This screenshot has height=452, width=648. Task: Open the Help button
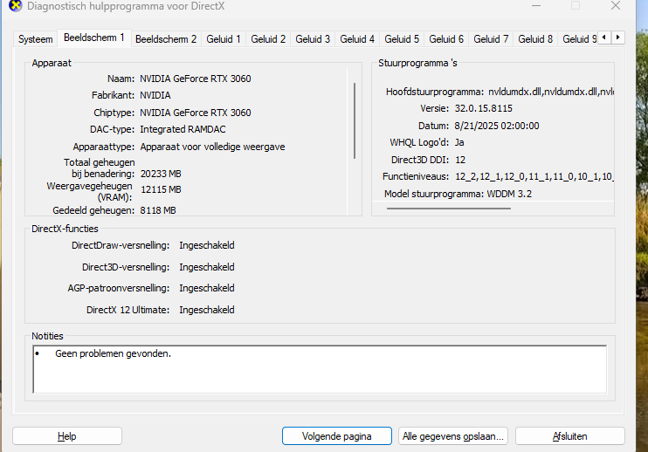click(67, 436)
